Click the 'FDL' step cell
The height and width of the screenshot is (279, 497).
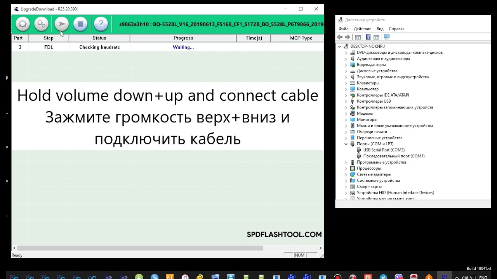pyautogui.click(x=49, y=47)
